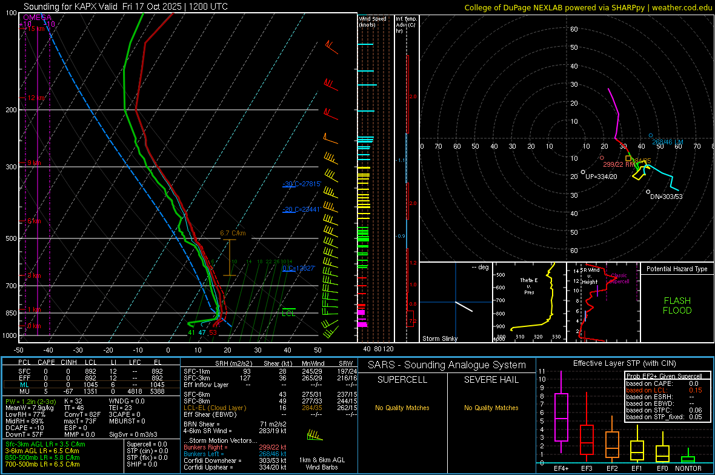
Task: Click the Corfidi Downshear = 303/53 kt line
Action: click(x=235, y=460)
